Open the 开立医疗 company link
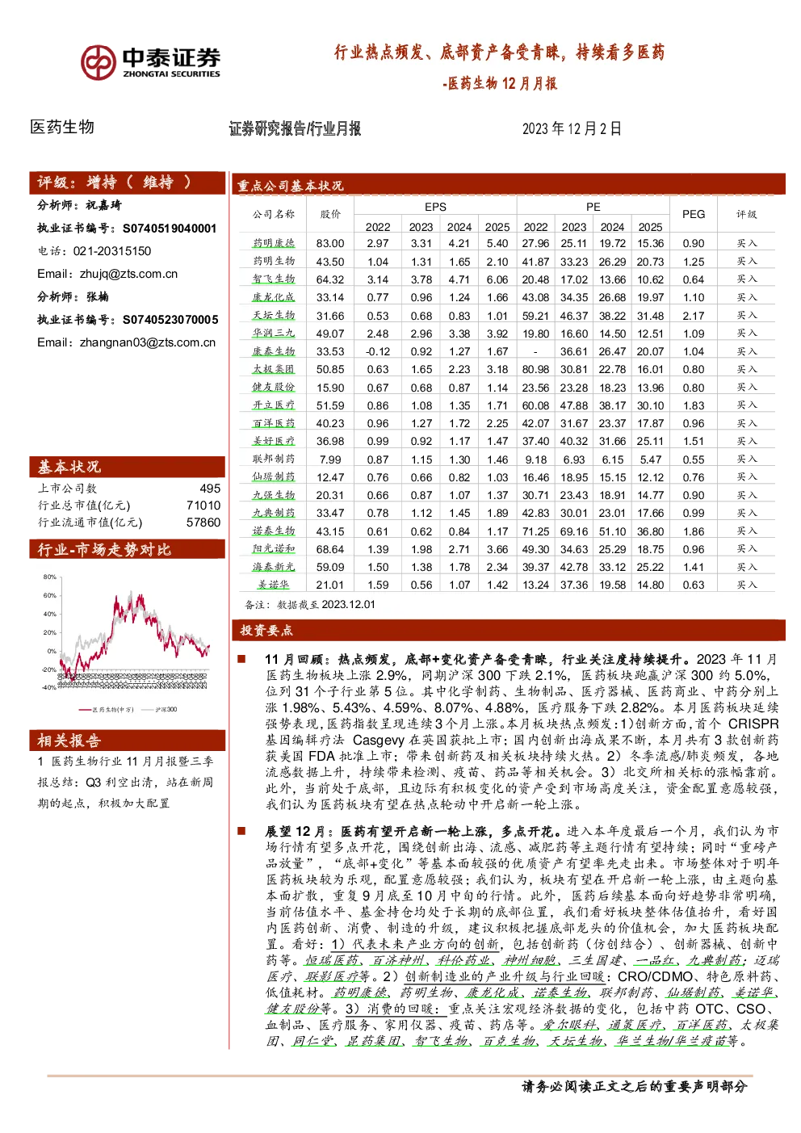This screenshot has height=1133, width=801. point(274,405)
